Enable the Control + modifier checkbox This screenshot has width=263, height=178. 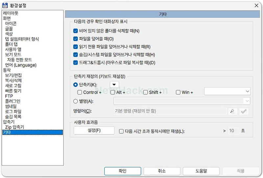[80, 92]
